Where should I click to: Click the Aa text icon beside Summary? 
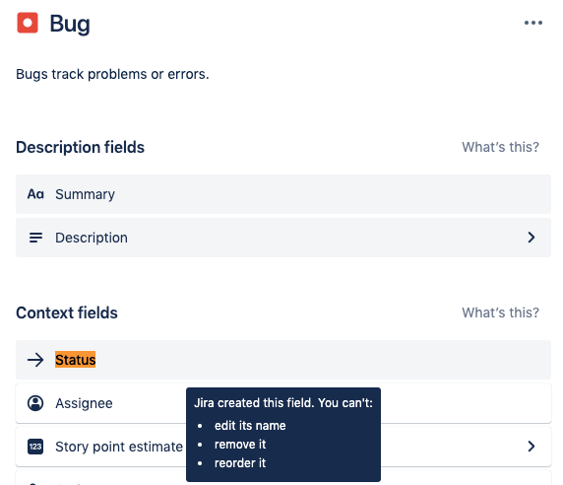point(35,194)
